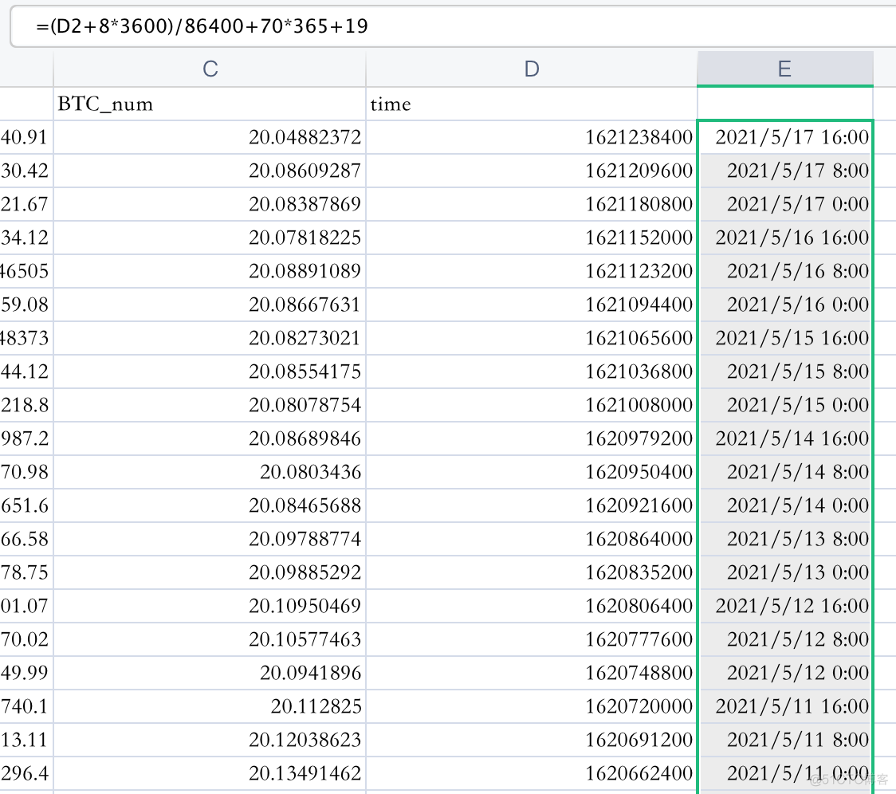Select cell with value 20.13491462

coord(210,773)
